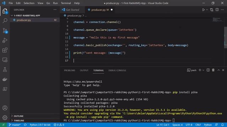Open the Selection menu
The image size is (227, 127).
pyautogui.click(x=29, y=3)
